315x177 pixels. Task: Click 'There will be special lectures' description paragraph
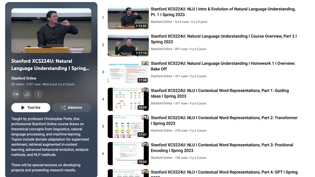tap(46, 167)
